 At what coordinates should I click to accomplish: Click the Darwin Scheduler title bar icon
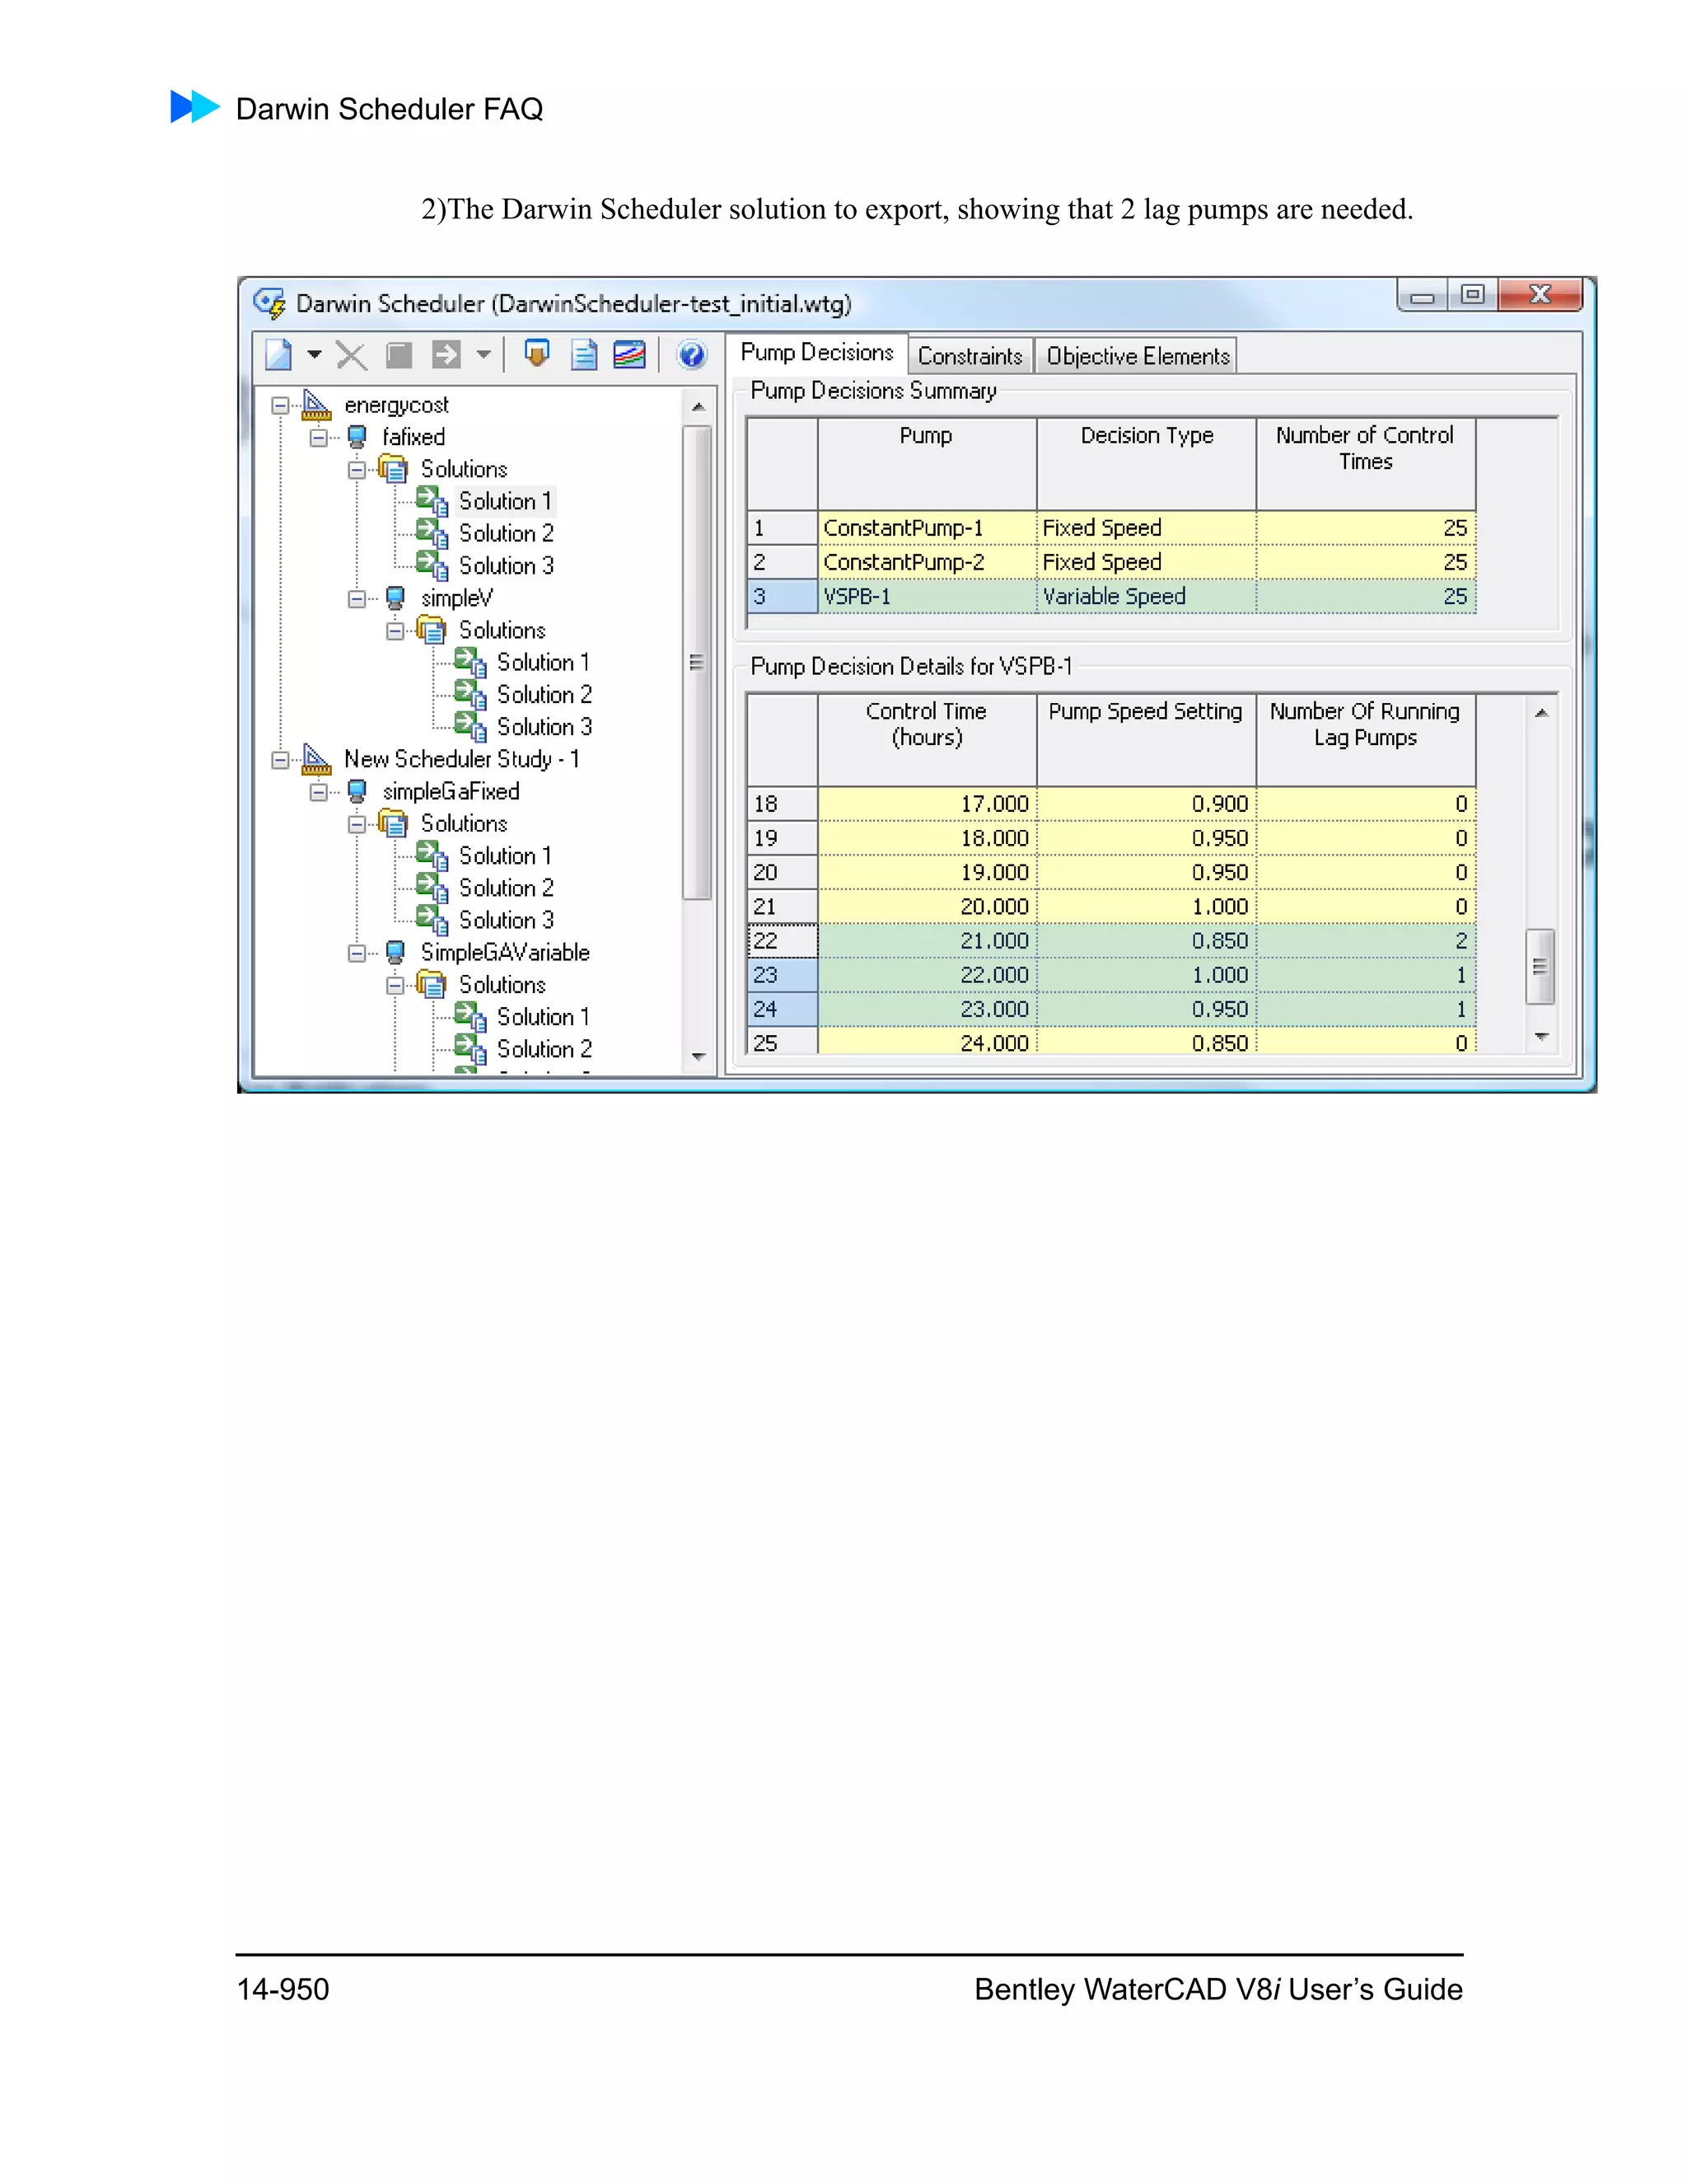[270, 303]
